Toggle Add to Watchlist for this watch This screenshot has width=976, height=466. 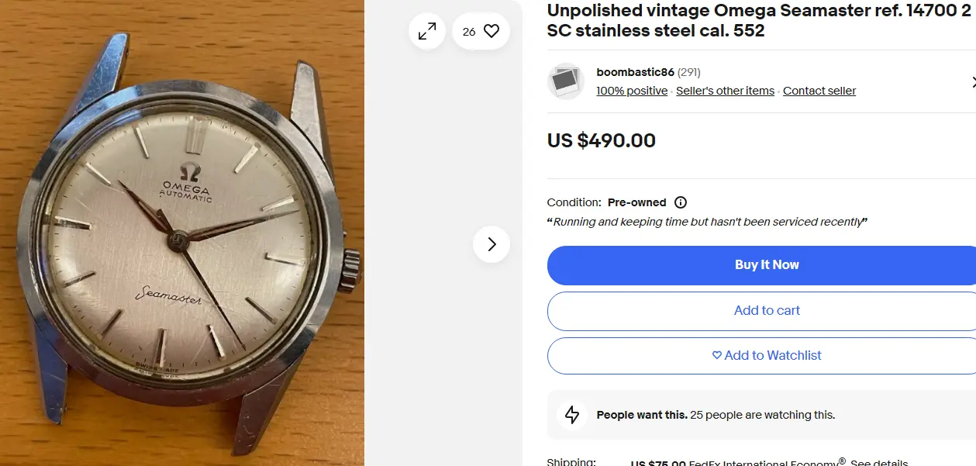tap(766, 355)
